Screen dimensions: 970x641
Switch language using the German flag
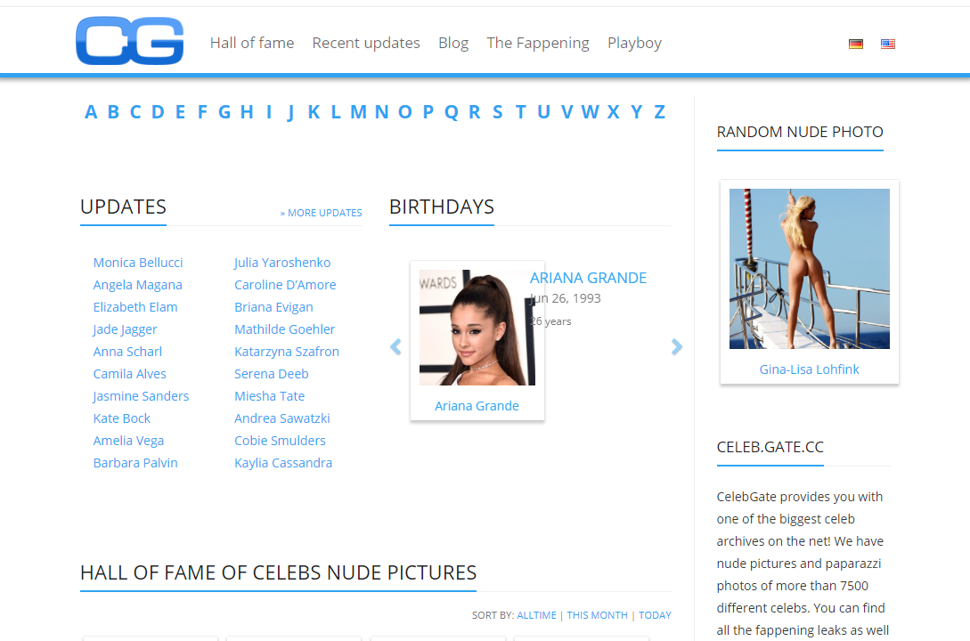[x=856, y=44]
